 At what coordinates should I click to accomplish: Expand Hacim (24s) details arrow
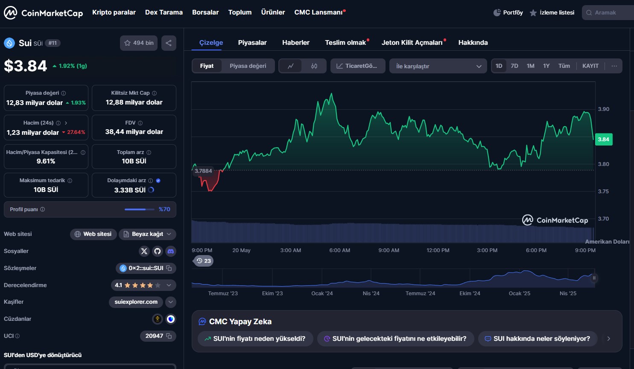[66, 123]
